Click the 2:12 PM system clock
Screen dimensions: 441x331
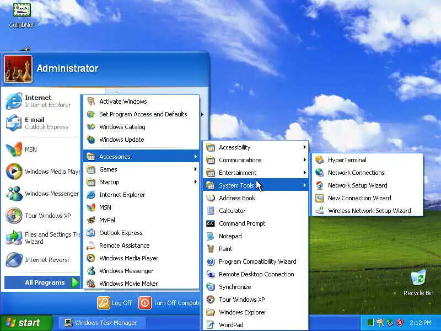coord(421,323)
